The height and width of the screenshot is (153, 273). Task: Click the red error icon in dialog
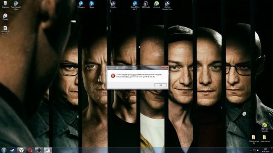[113, 76]
